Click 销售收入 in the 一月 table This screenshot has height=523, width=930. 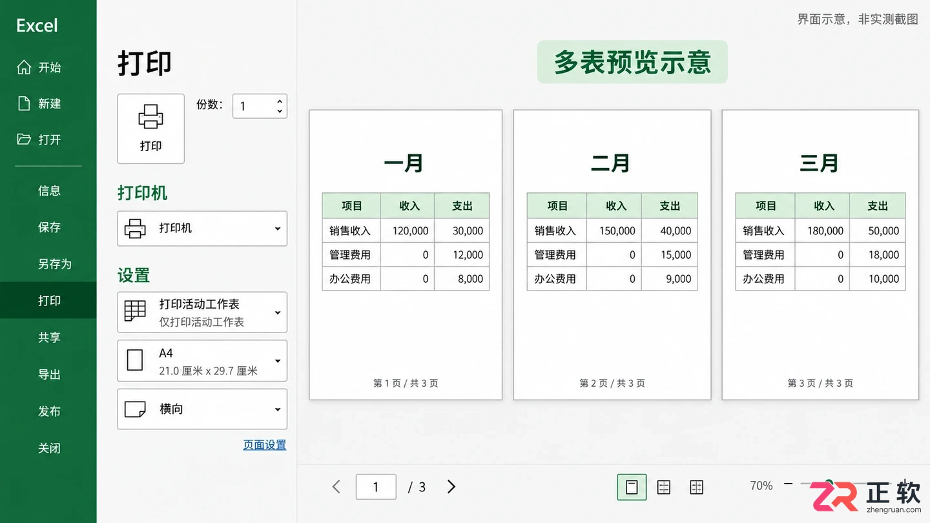(x=350, y=231)
